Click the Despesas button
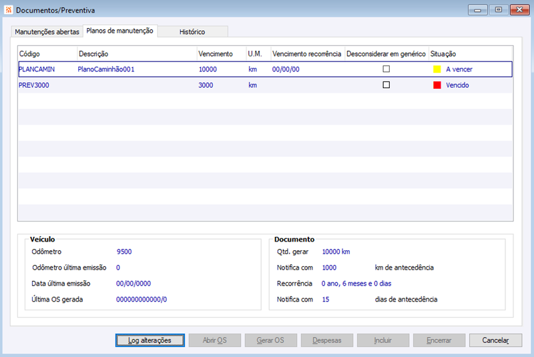The width and height of the screenshot is (534, 357). pyautogui.click(x=326, y=340)
